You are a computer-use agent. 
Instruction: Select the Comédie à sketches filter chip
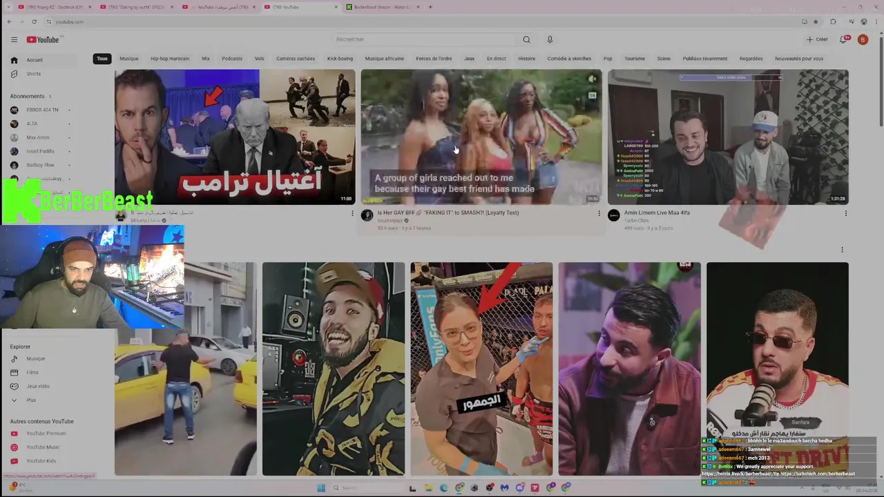[569, 59]
